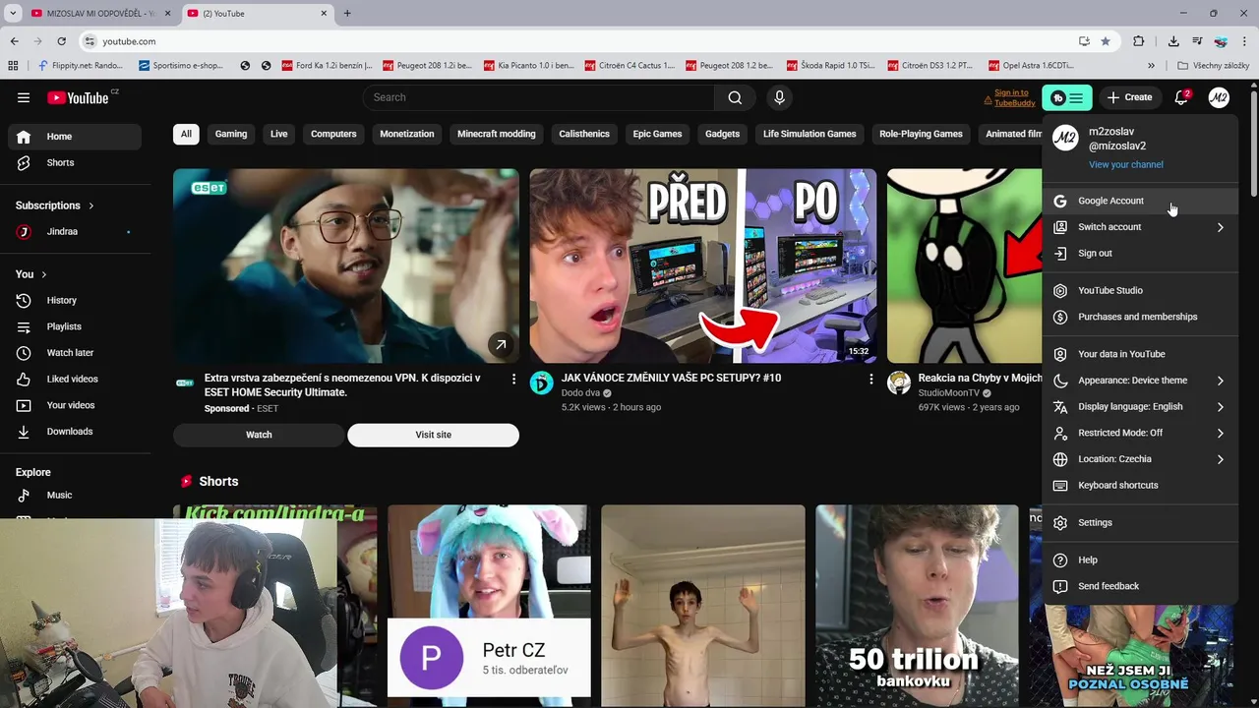Open Help from account menu
This screenshot has height=708, width=1259.
tap(1140, 560)
